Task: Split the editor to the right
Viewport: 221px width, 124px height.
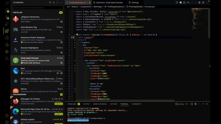Action: tap(203, 2)
